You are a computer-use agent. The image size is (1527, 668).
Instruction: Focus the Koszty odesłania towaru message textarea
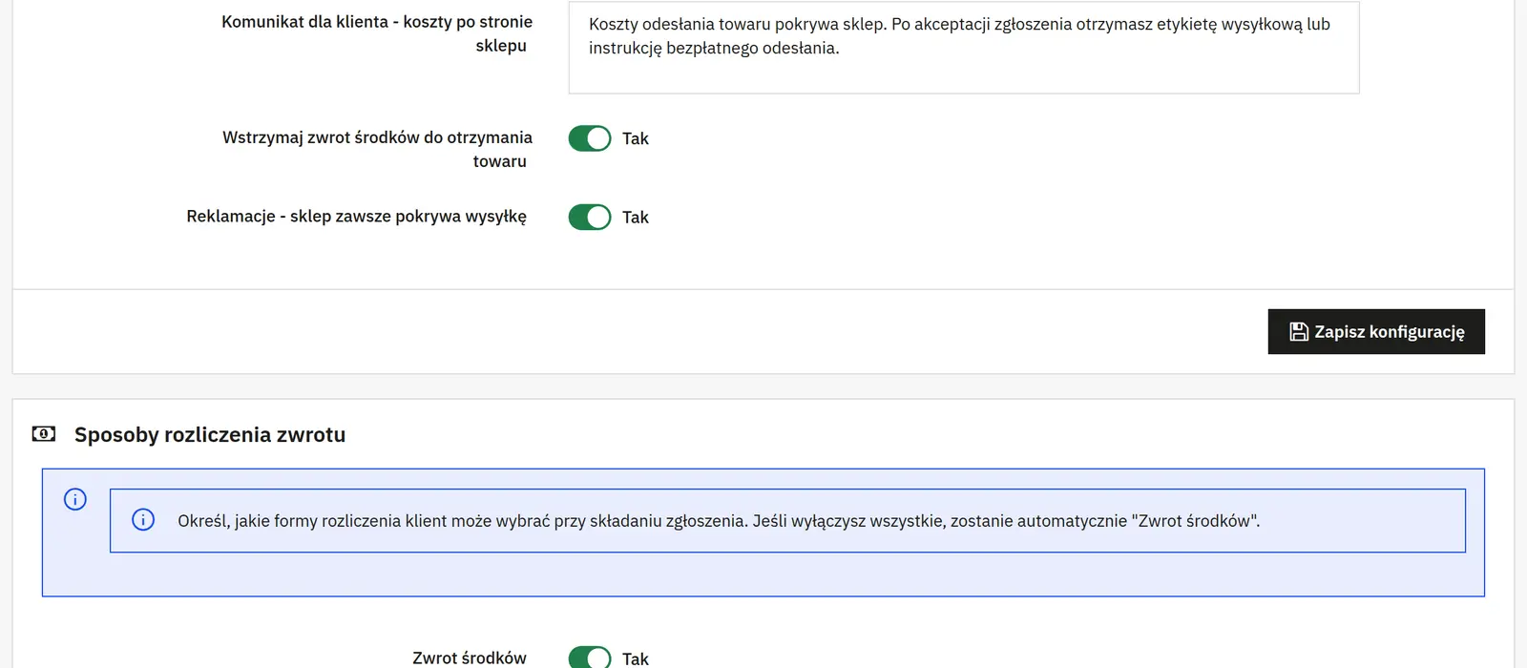click(964, 47)
